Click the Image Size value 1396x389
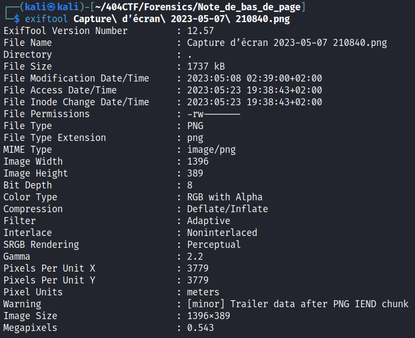The height and width of the screenshot is (338, 415). [209, 316]
